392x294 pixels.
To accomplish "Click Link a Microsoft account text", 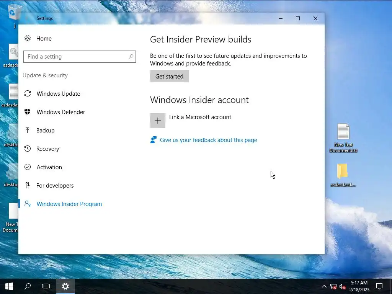I will 200,117.
